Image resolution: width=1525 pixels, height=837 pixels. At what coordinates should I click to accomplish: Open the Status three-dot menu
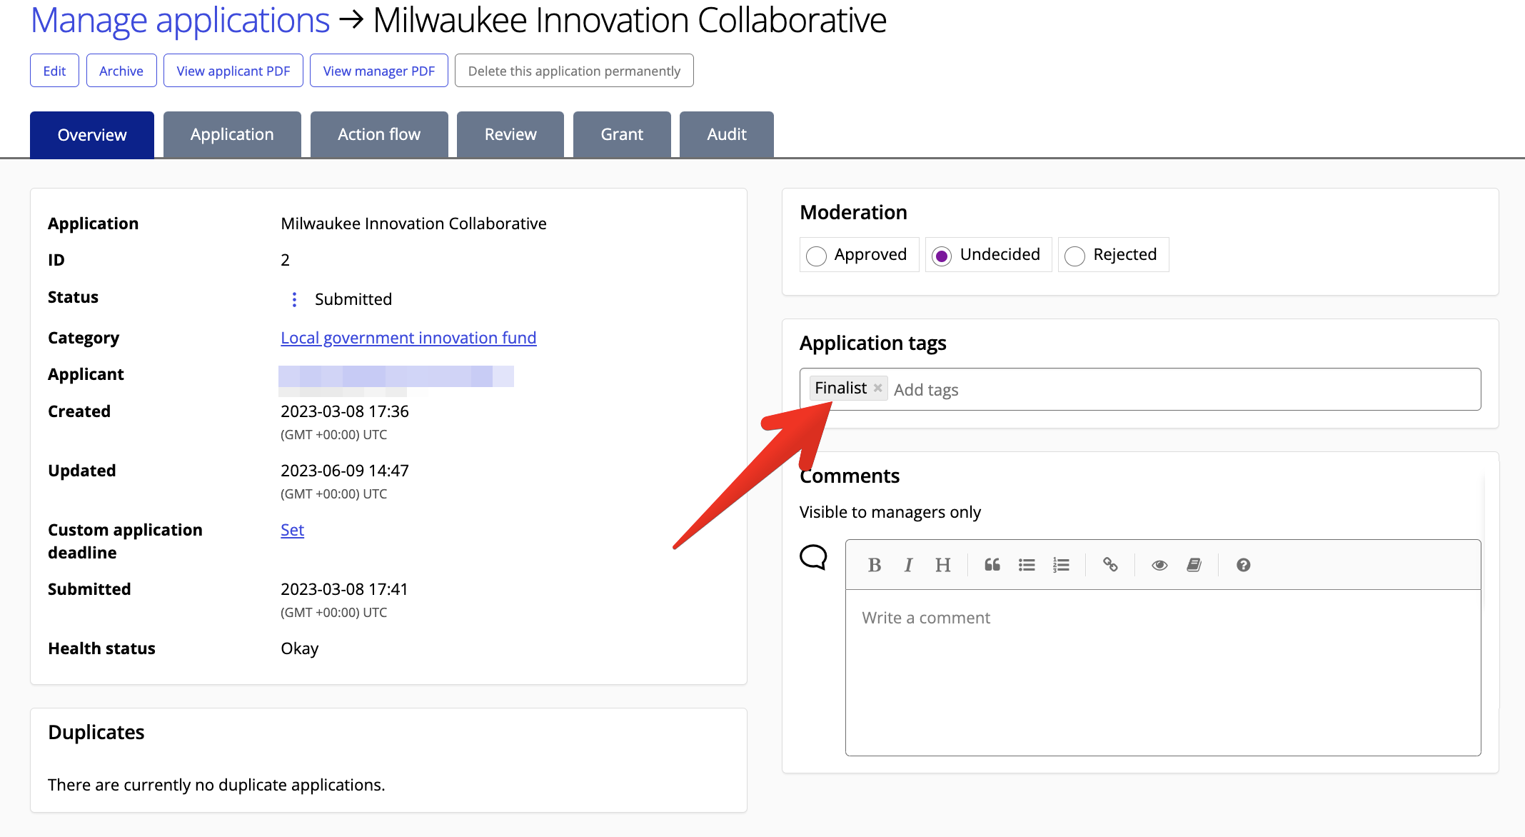point(294,299)
